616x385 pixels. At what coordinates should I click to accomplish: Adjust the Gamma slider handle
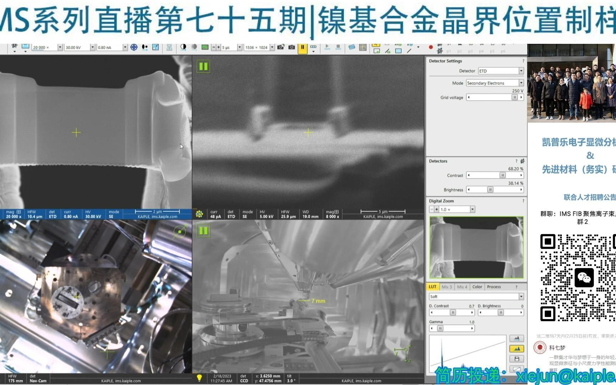tap(440, 328)
